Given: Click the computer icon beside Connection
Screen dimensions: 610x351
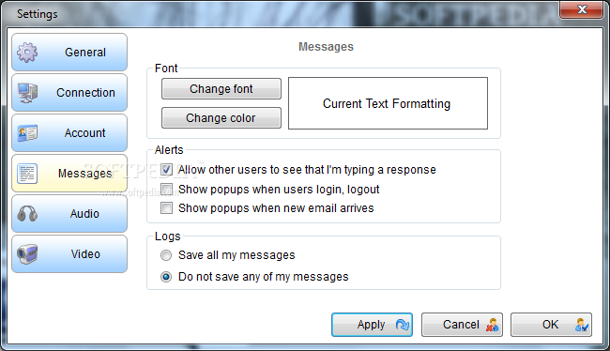Looking at the screenshot, I should tap(27, 93).
